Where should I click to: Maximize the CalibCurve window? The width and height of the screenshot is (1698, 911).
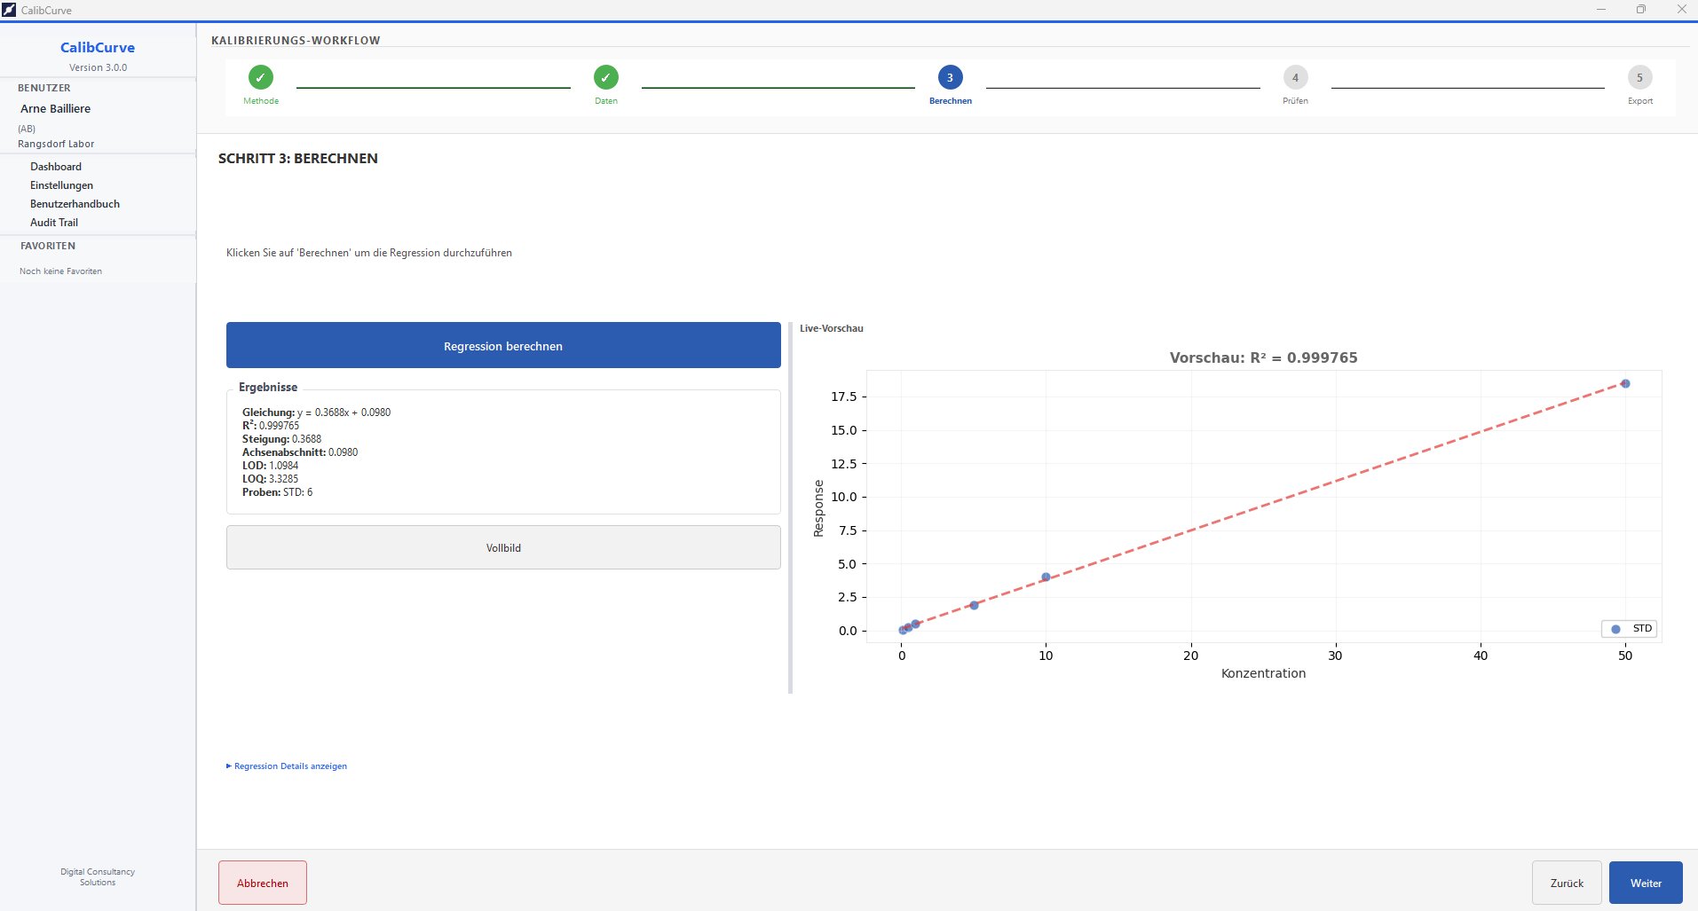pos(1641,10)
